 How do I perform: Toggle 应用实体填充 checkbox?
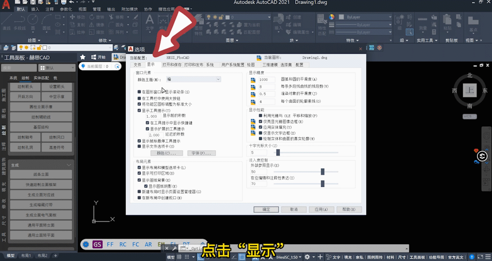click(261, 127)
